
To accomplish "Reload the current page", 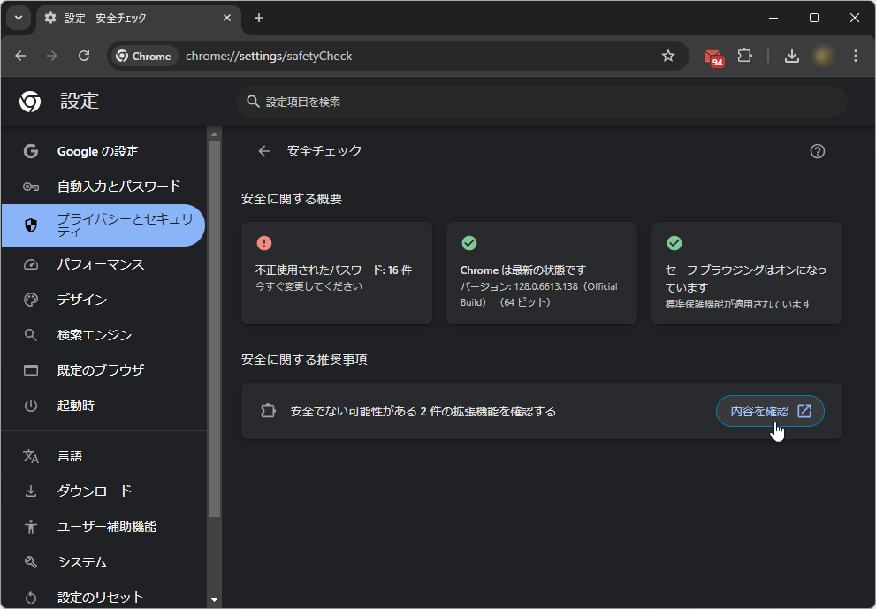I will [84, 55].
